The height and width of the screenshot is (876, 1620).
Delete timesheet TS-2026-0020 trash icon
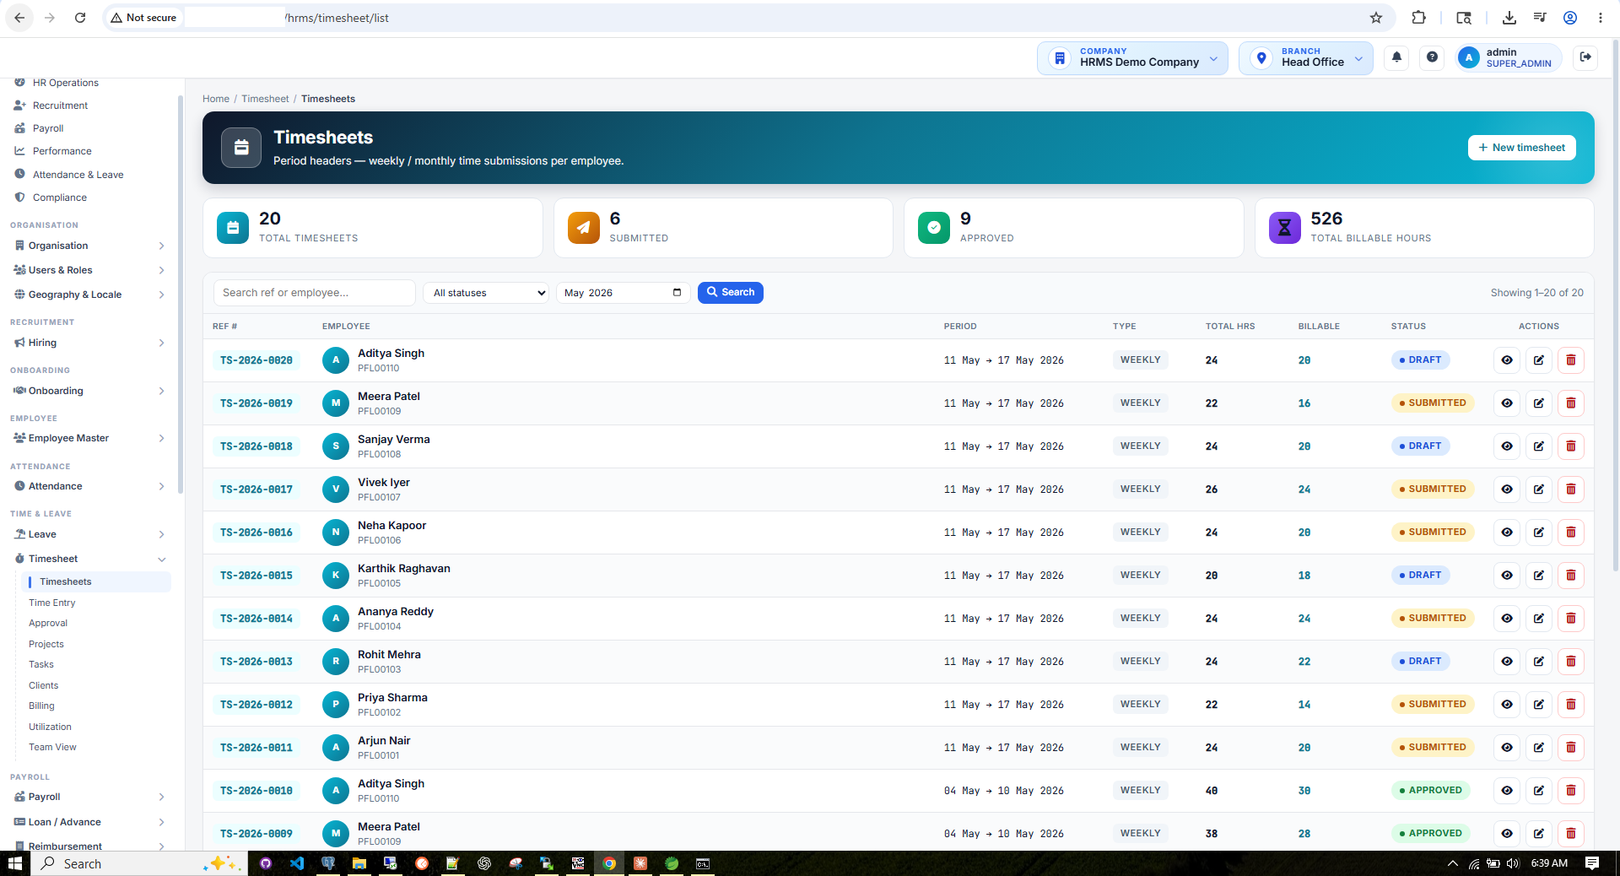(x=1571, y=360)
